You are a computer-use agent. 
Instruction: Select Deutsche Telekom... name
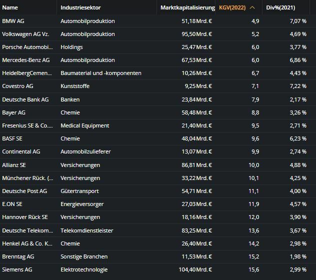27,230
